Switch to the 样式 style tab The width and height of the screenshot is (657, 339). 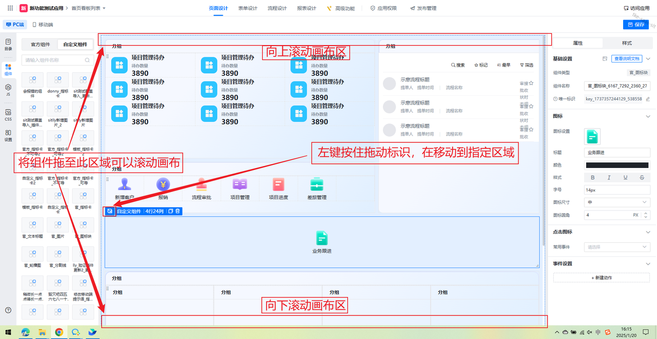(x=627, y=43)
